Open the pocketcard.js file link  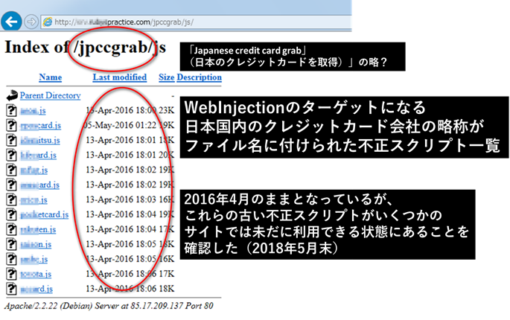point(44,214)
